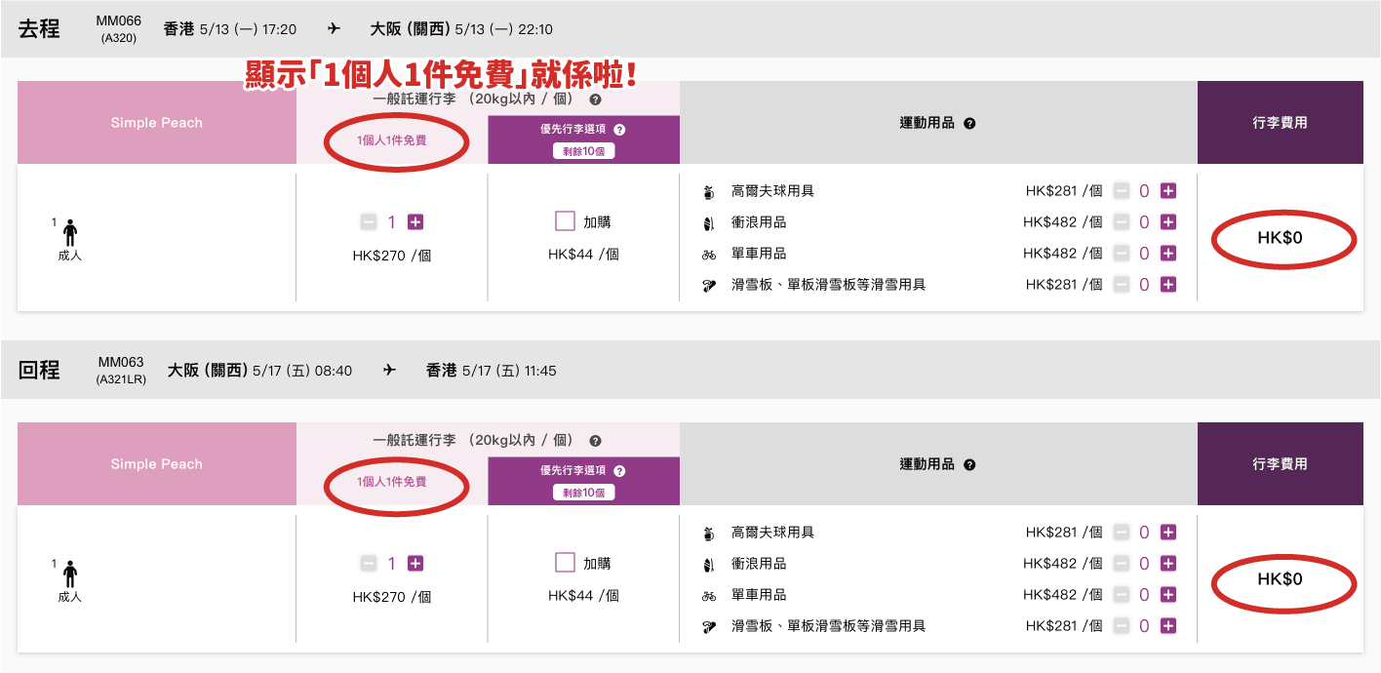Click return 剩餘10個 priority baggage badge
Image resolution: width=1381 pixels, height=673 pixels.
(x=583, y=493)
